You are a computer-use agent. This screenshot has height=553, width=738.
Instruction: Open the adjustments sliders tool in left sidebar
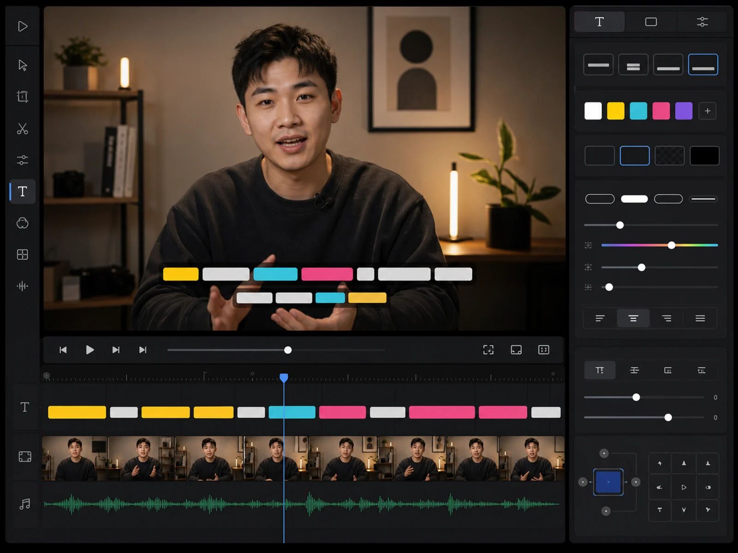(23, 160)
